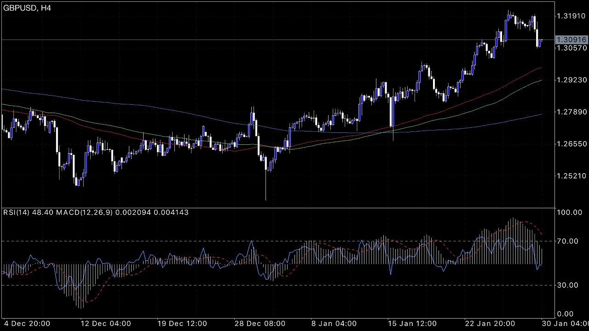Select the 15 Jan 12:00 time label

(x=412, y=324)
